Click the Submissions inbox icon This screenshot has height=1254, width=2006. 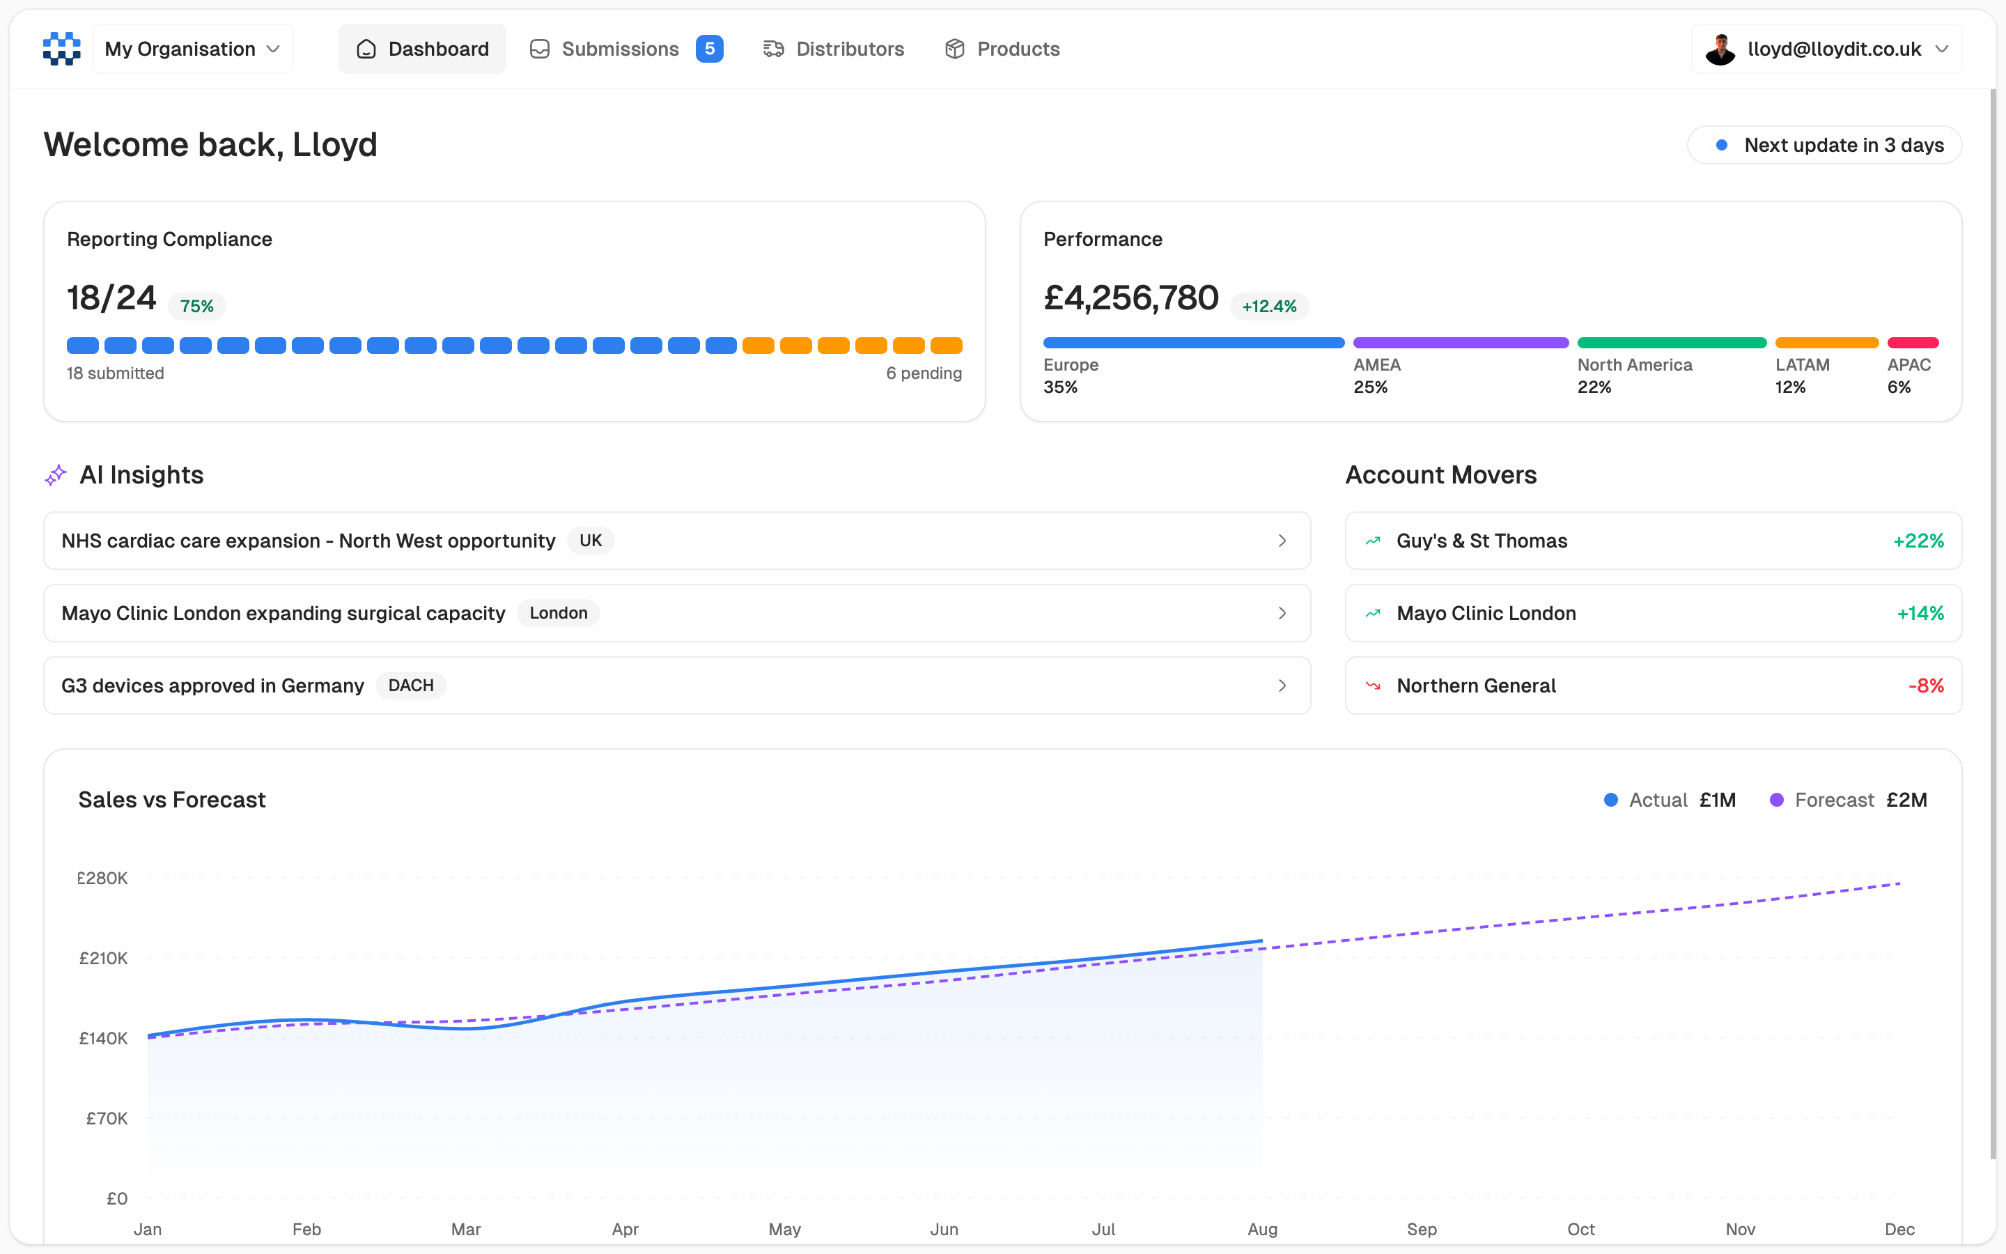[539, 49]
